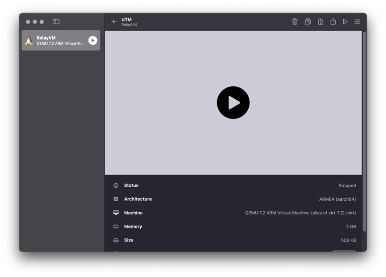386x277 pixels.
Task: Open the VM settings sliders icon
Action: tap(357, 22)
